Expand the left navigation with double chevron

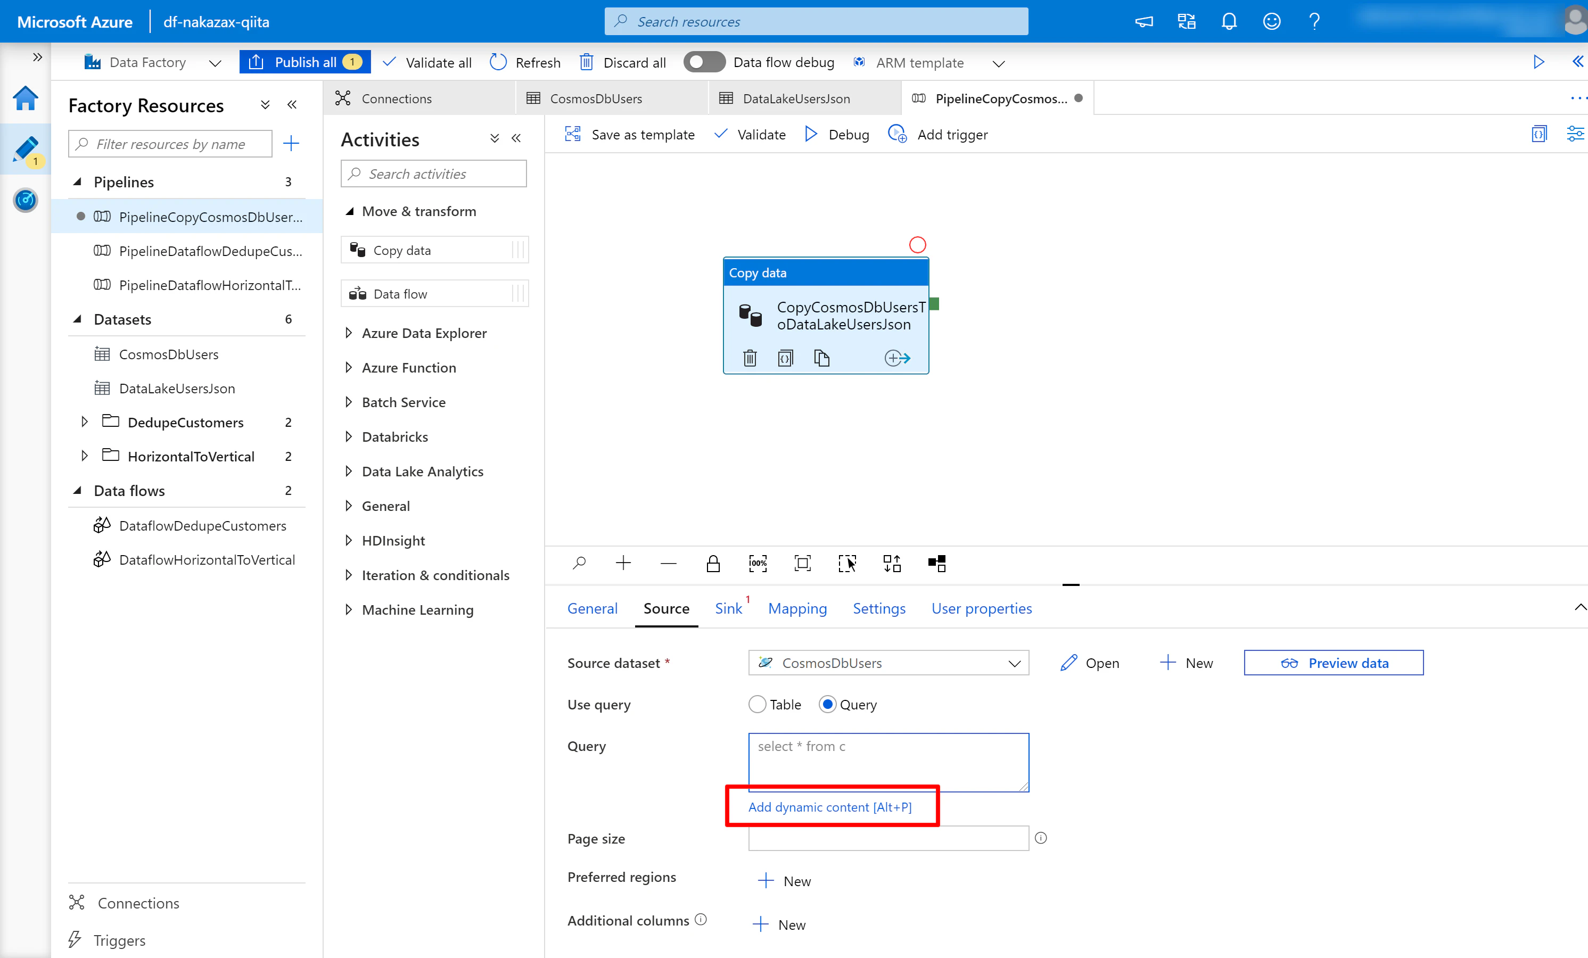[37, 57]
